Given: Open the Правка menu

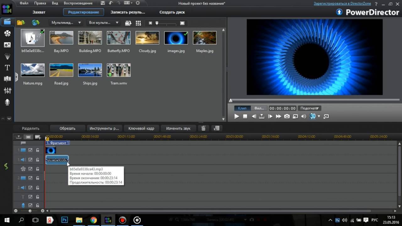Looking at the screenshot, I should tap(40, 3).
